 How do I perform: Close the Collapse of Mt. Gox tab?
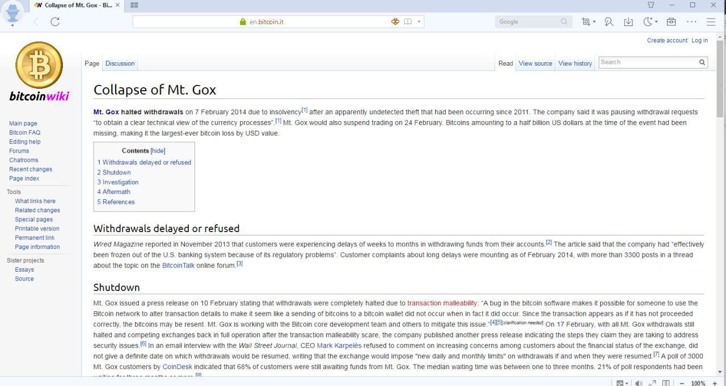117,5
